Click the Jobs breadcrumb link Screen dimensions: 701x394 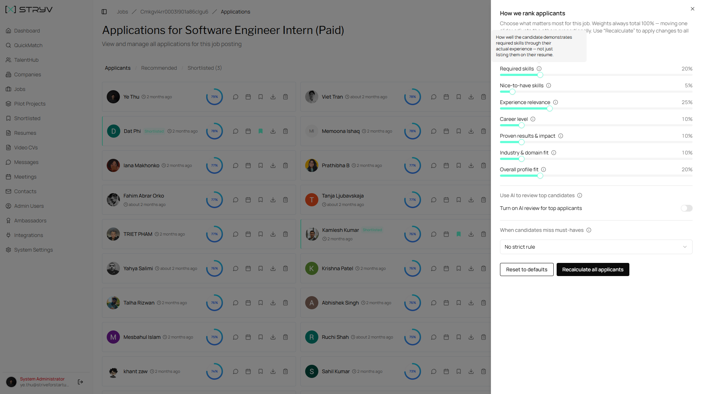pos(122,12)
